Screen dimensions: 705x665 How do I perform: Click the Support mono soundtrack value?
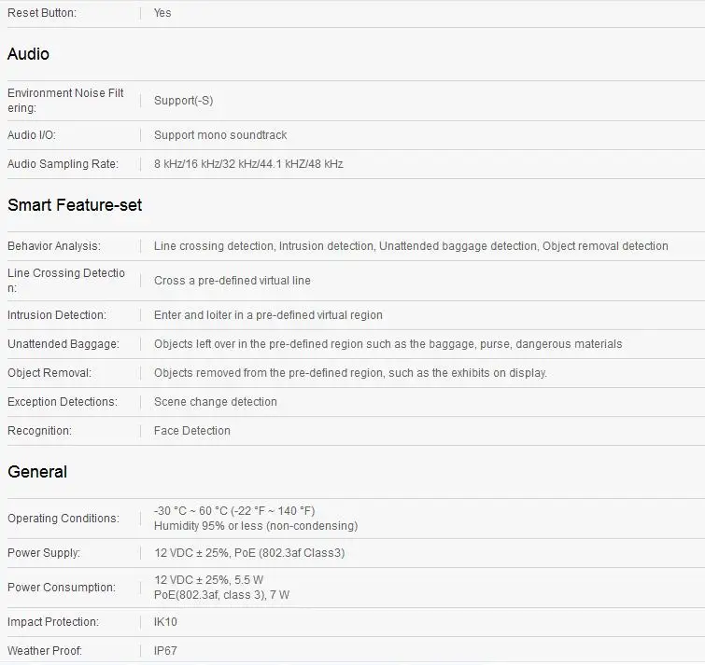click(220, 134)
